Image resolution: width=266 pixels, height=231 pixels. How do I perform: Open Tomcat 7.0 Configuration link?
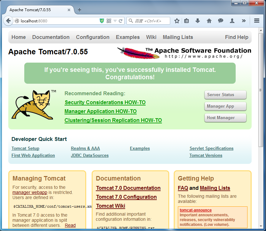pyautogui.click(x=126, y=197)
